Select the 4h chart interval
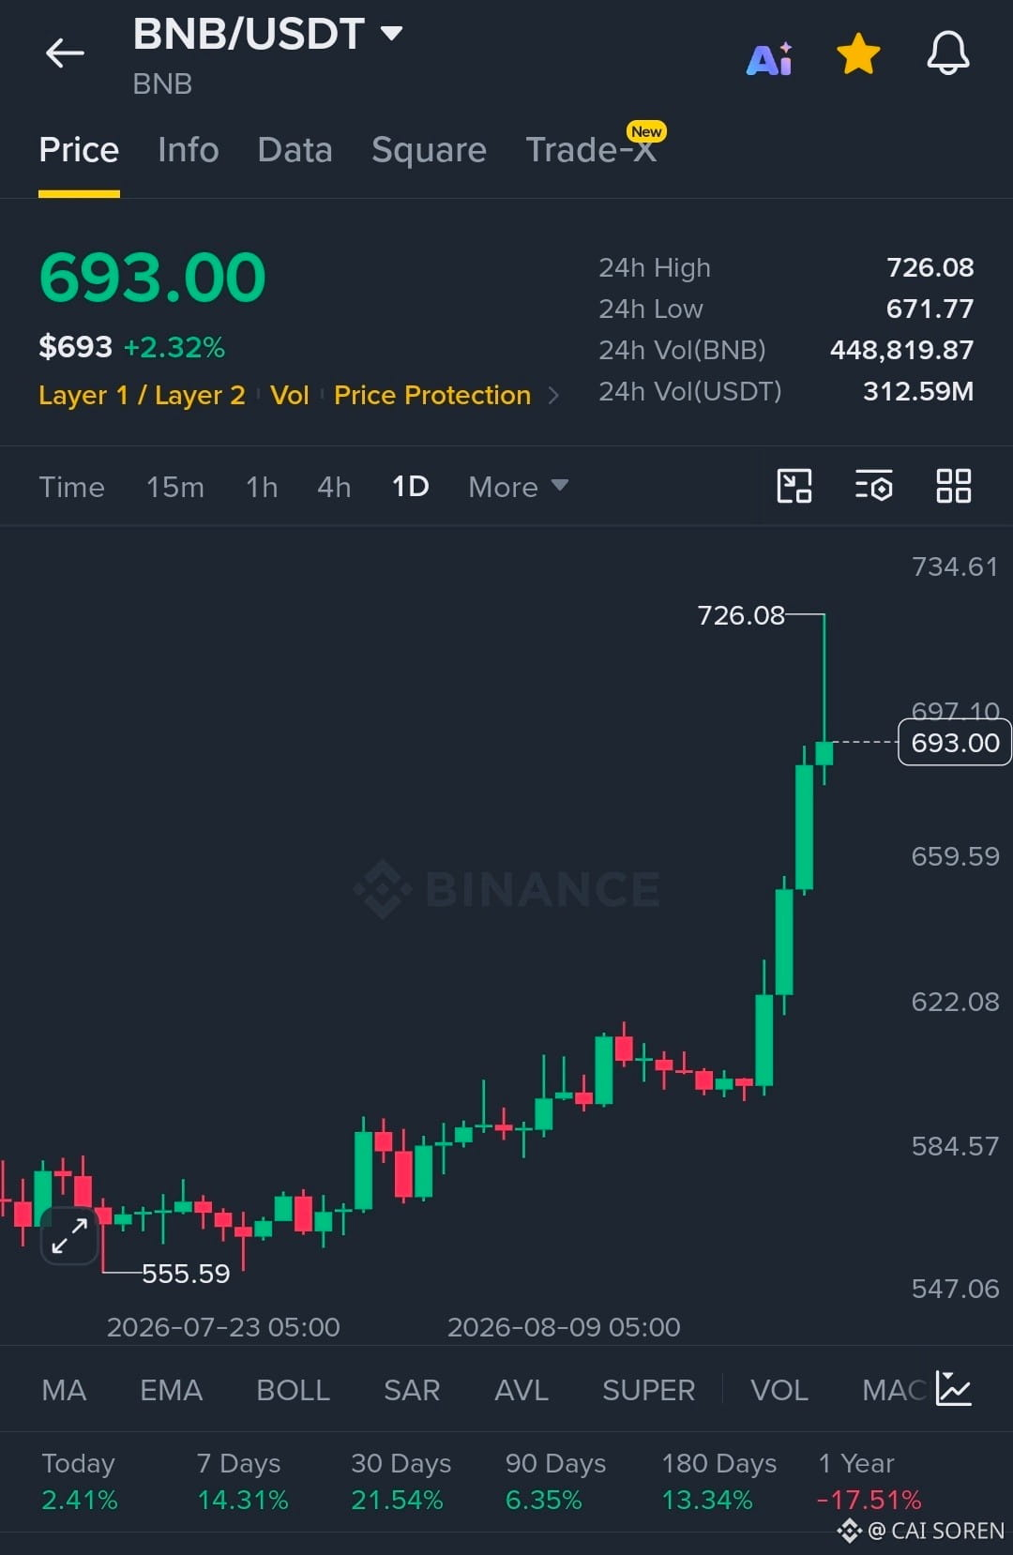 pyautogui.click(x=334, y=487)
